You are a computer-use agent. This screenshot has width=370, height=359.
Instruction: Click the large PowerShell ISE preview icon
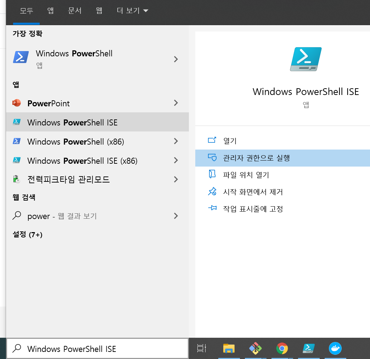[306, 59]
